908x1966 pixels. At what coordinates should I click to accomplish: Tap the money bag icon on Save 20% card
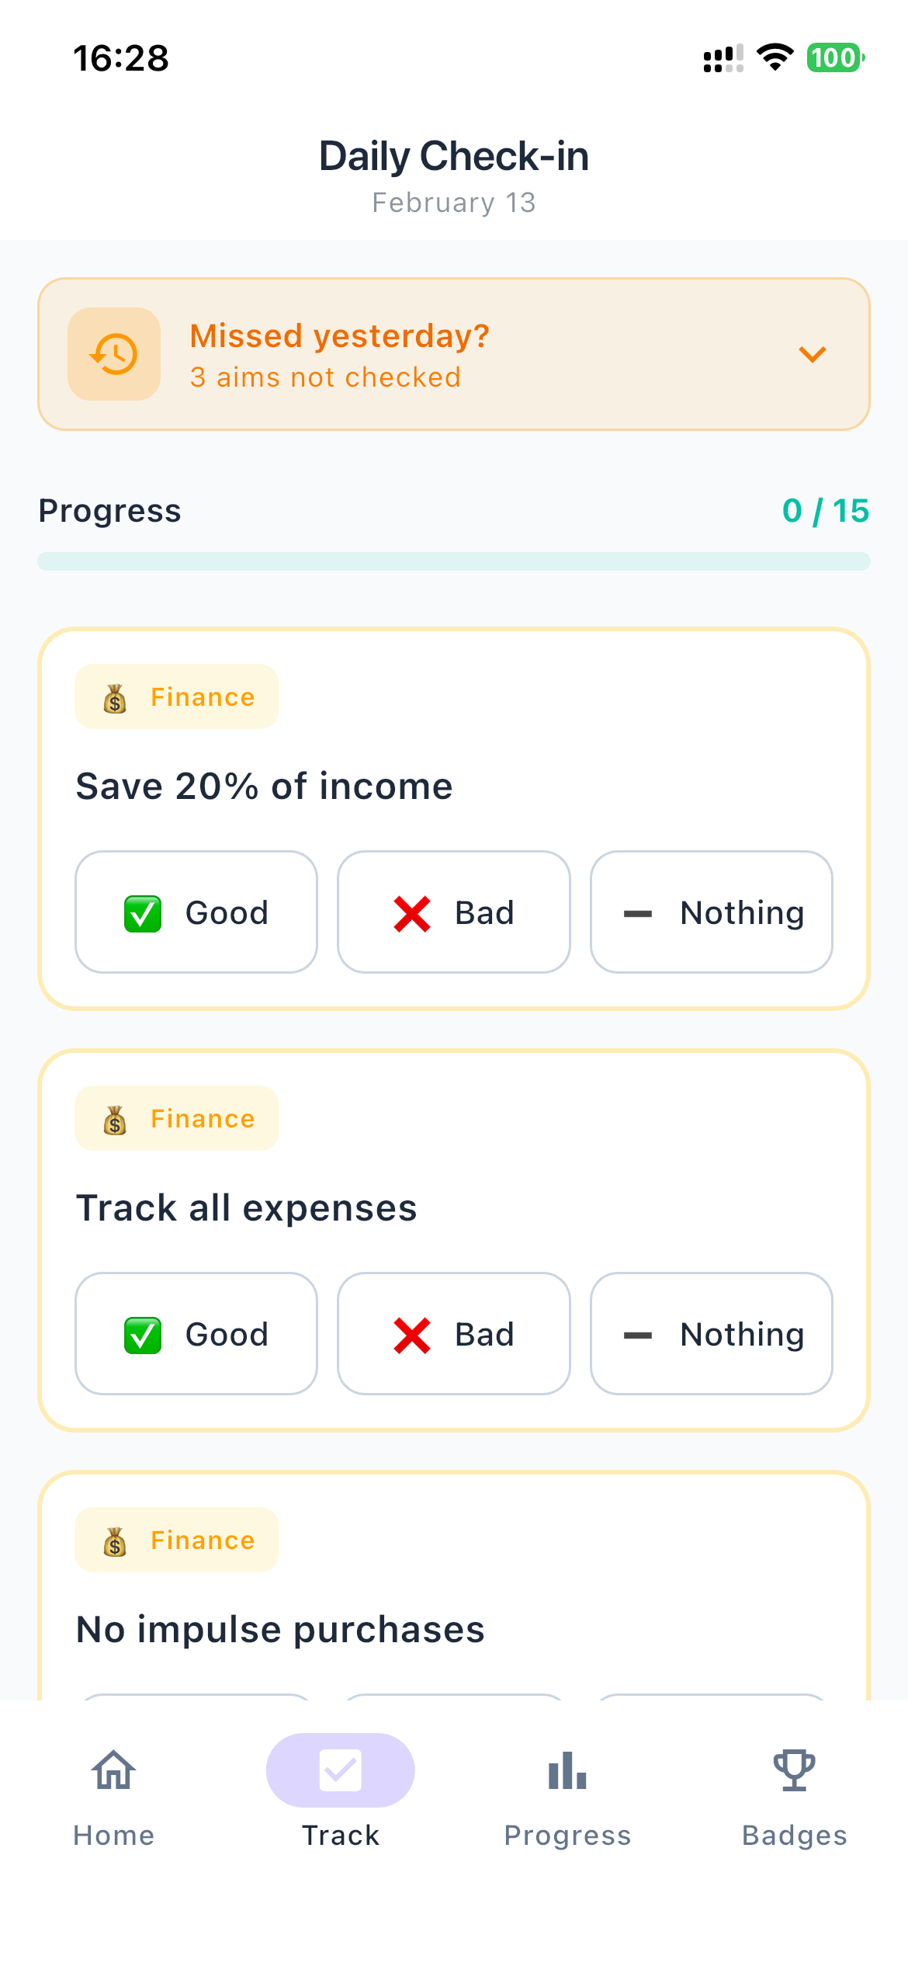point(115,696)
